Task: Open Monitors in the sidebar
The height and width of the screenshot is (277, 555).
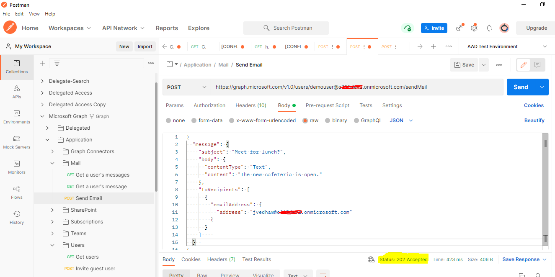Action: [x=17, y=167]
